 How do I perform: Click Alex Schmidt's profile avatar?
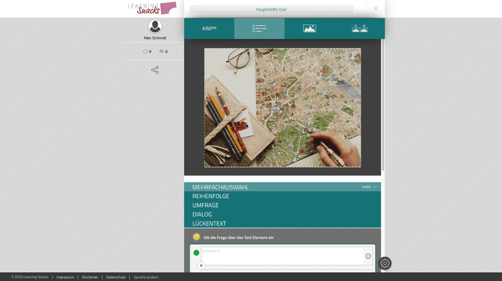coord(155,26)
